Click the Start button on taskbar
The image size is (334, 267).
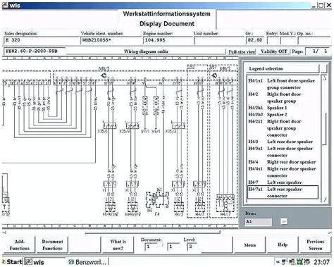coord(12,262)
